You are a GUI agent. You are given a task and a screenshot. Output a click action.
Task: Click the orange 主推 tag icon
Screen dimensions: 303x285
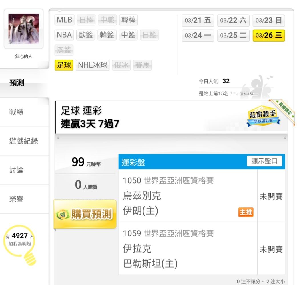coord(246,212)
